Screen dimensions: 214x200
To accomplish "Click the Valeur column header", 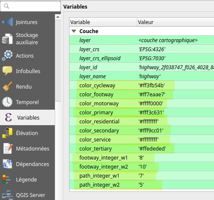I will (176, 22).
